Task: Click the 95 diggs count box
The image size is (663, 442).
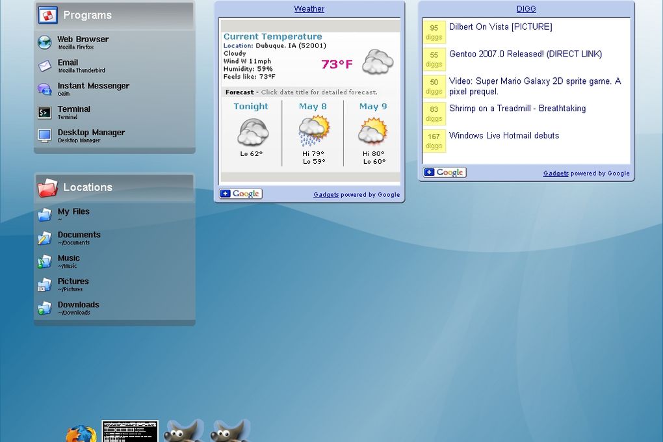Action: 434,32
